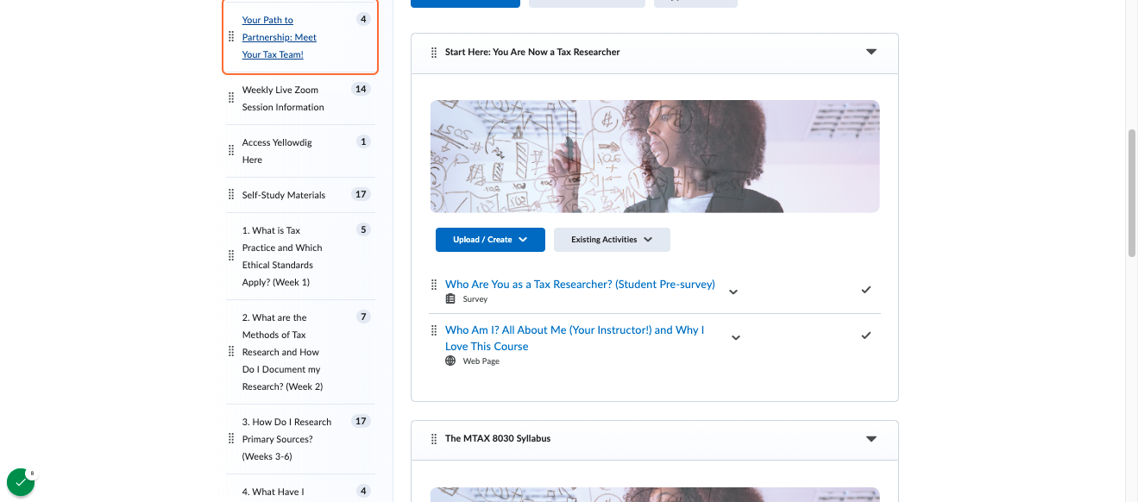Select Self-Study Materials module
The image size is (1138, 502).
click(x=284, y=195)
